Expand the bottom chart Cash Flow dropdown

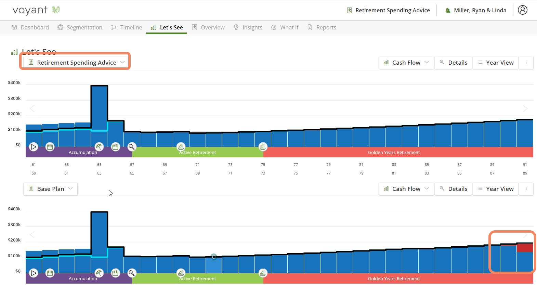click(406, 189)
